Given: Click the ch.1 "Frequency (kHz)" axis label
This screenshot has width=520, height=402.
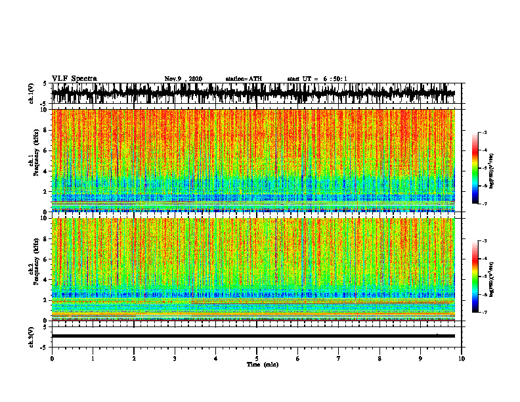Looking at the screenshot, I should (36, 152).
